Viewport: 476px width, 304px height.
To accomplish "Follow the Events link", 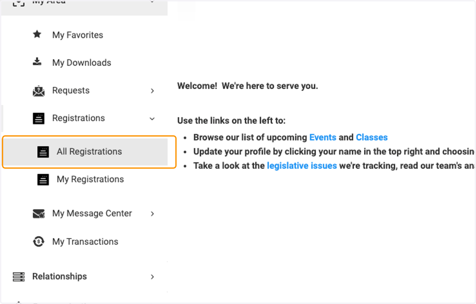I will [x=323, y=137].
